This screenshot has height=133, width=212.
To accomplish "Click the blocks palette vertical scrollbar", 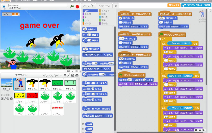I will click(115, 78).
